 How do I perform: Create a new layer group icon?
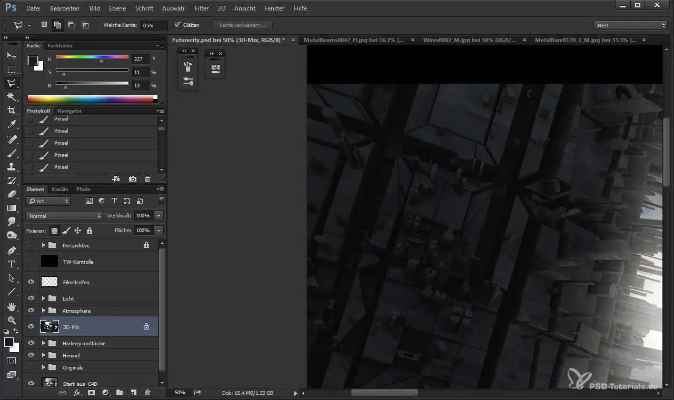click(x=120, y=393)
